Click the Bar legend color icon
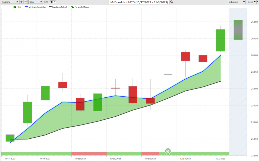Image resolution: width=259 pixels, height=161 pixels. click(x=15, y=7)
